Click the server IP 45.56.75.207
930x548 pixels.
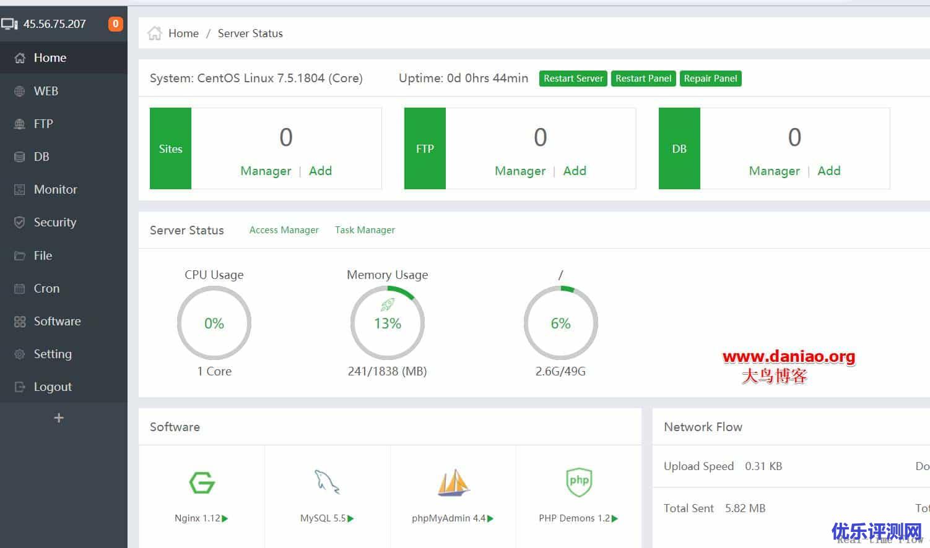[x=54, y=24]
